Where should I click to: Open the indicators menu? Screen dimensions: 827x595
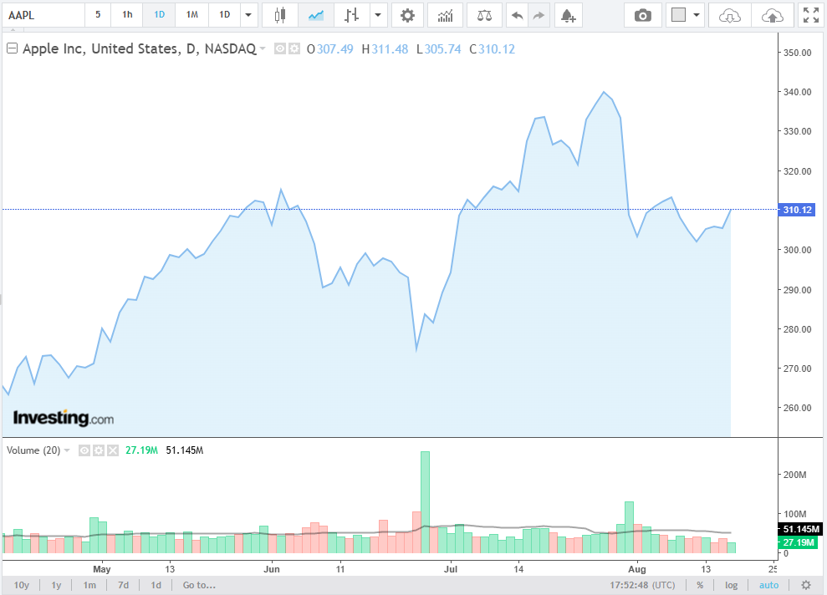445,16
